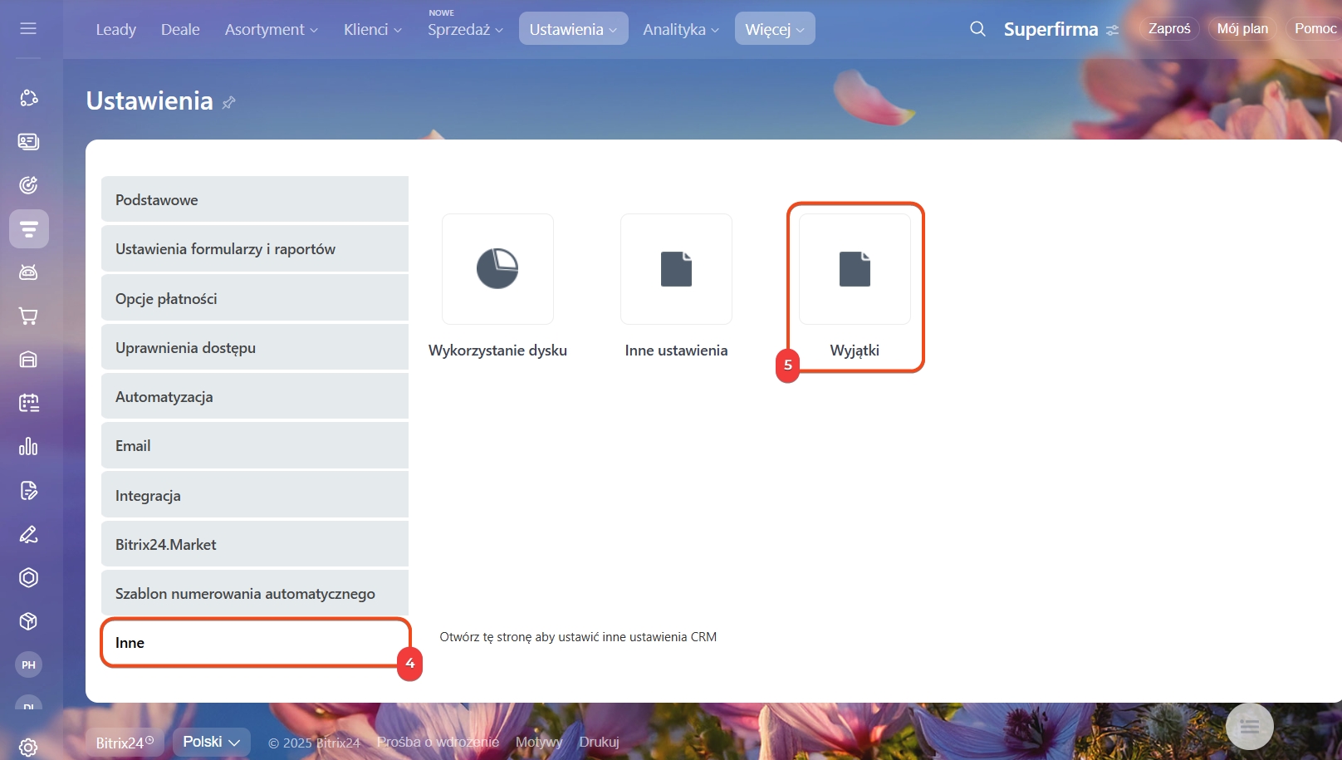1342x760 pixels.
Task: Select Ustawienia formularzy i raportów section
Action: pyautogui.click(x=255, y=248)
